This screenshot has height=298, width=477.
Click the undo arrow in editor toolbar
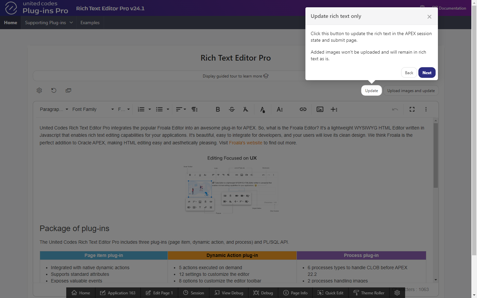[395, 109]
